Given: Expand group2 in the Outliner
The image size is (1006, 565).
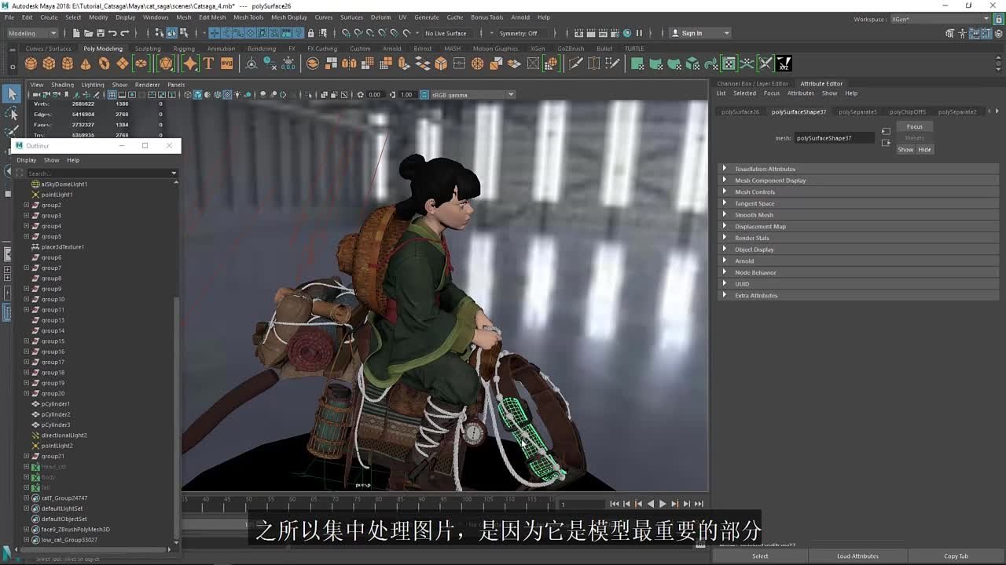Looking at the screenshot, I should click(x=26, y=205).
